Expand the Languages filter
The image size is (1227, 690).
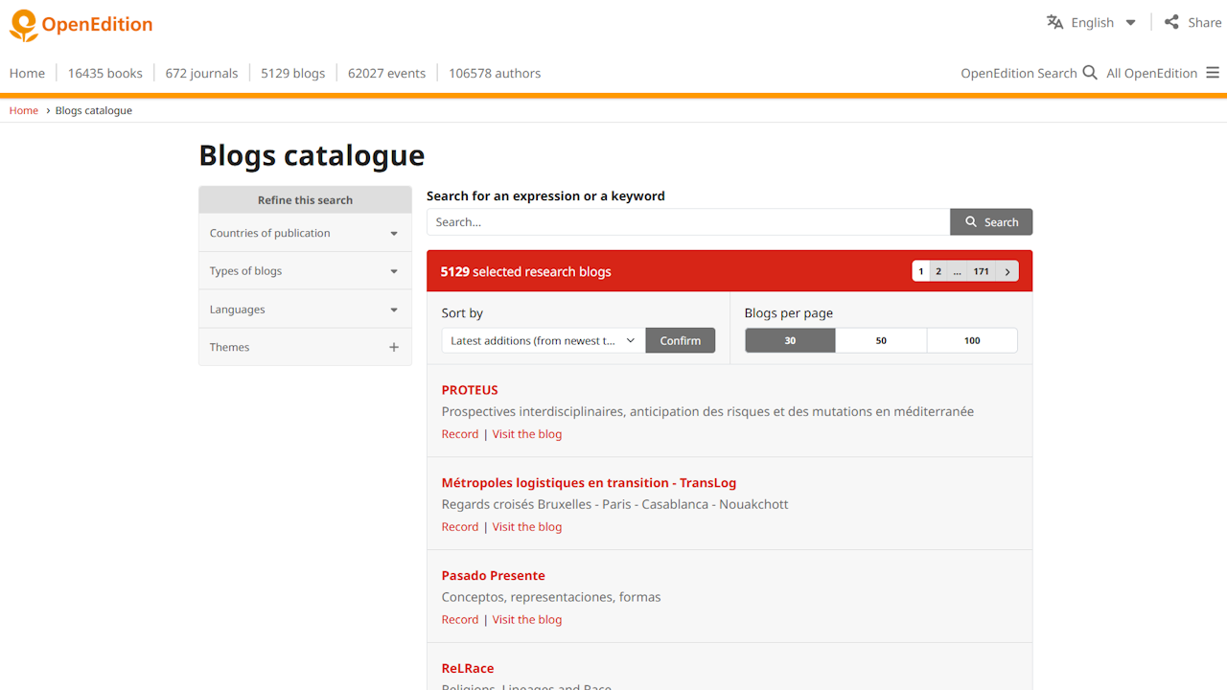coord(305,310)
